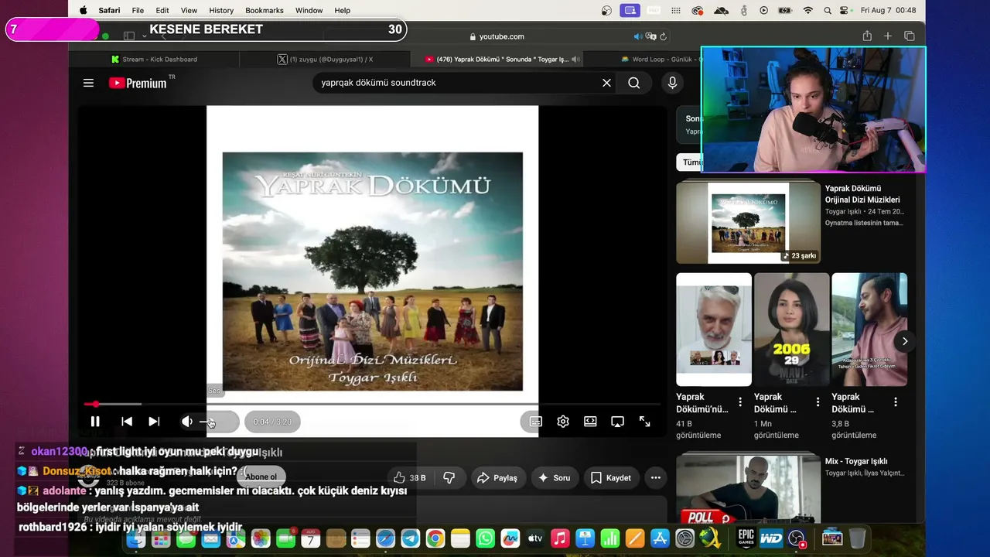
Task: Open the Yaprak Dökümü Orijinal Dizi Müzikleri title
Action: (862, 194)
